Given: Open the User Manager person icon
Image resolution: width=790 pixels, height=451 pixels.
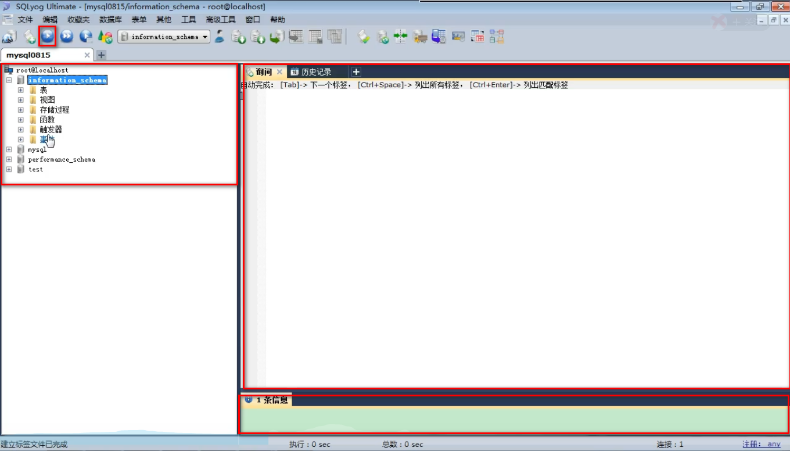Looking at the screenshot, I should pyautogui.click(x=220, y=37).
